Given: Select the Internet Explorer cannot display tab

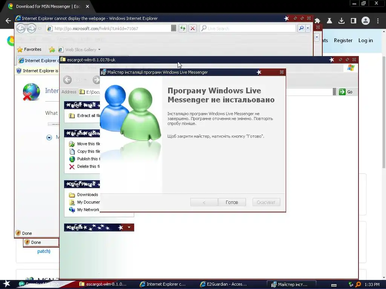Looking at the screenshot, I should coord(38,61).
